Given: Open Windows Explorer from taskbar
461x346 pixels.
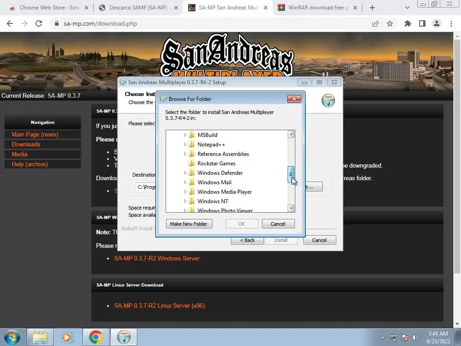Looking at the screenshot, I should (40, 337).
